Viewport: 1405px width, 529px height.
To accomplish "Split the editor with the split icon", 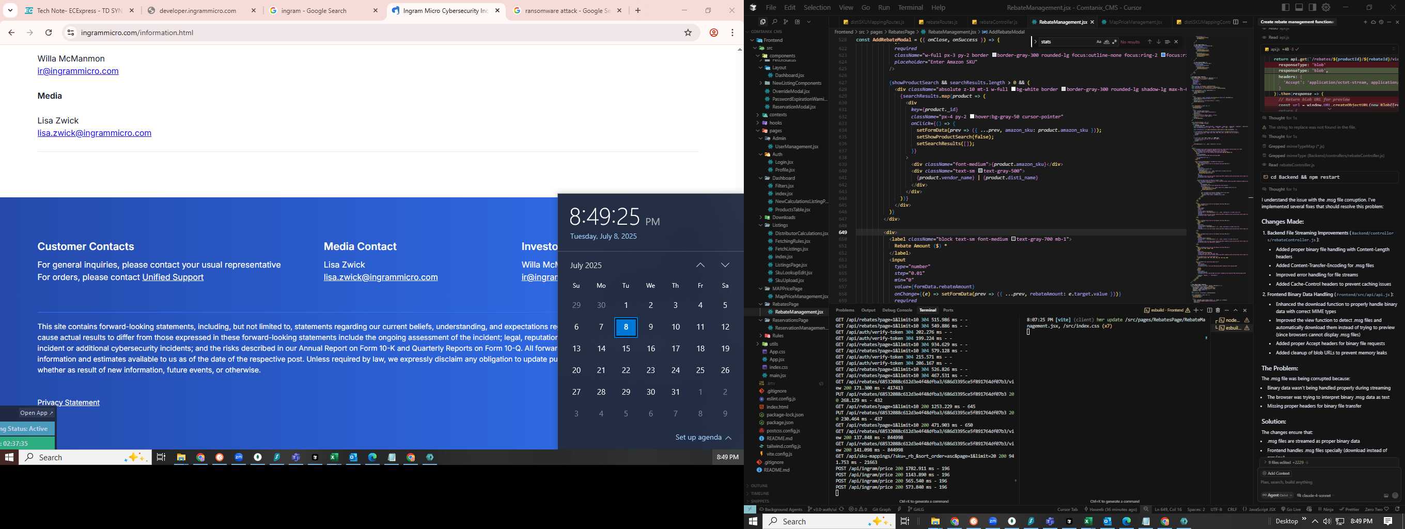I will (x=1236, y=22).
